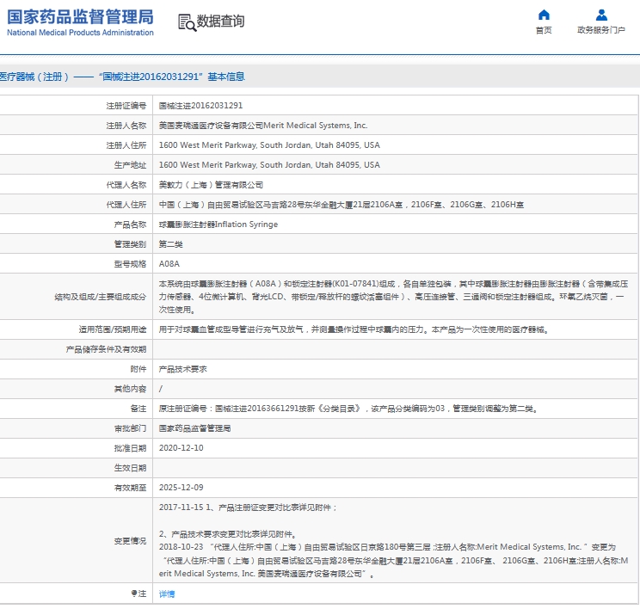Click the 数据查询 heading text

coord(220,22)
